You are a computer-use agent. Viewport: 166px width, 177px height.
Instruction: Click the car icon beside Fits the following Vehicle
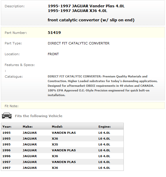pyautogui.click(x=7, y=116)
